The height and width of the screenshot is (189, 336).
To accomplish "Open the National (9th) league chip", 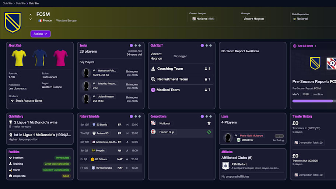I will point(203,19).
